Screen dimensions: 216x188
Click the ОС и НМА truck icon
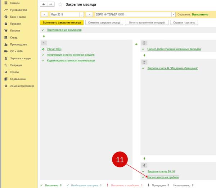tap(5, 51)
